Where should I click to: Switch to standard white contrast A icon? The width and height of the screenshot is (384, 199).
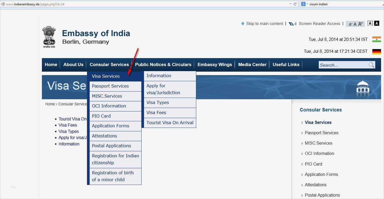pyautogui.click(x=370, y=23)
